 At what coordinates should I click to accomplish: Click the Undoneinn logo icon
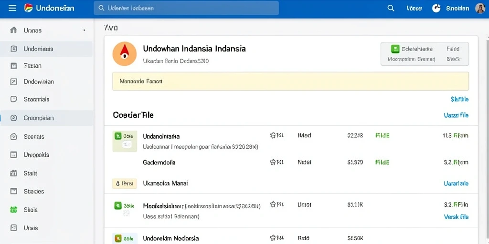pyautogui.click(x=28, y=8)
